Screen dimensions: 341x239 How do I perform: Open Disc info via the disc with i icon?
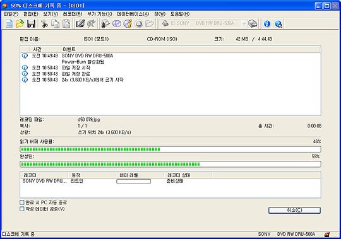128,24
